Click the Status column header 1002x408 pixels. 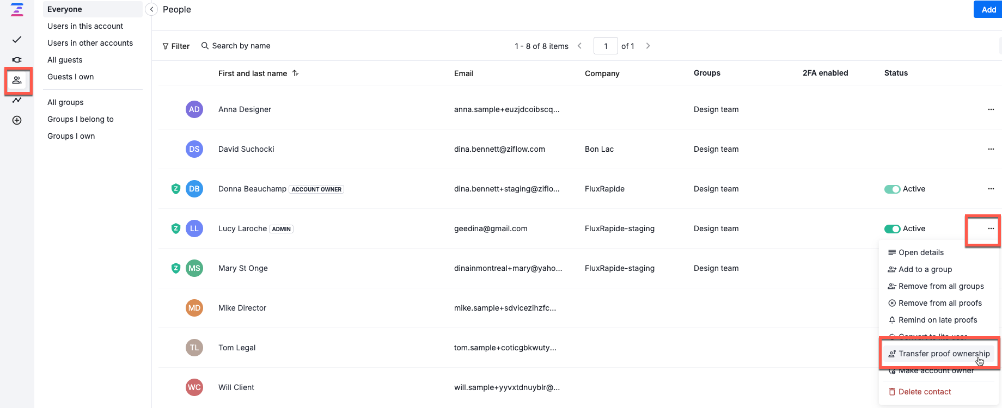pyautogui.click(x=896, y=73)
